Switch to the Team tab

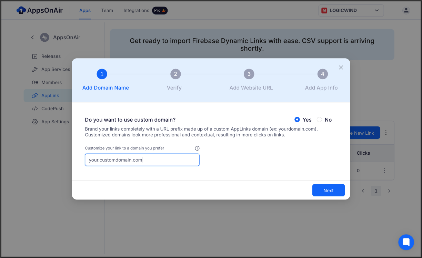click(x=107, y=10)
